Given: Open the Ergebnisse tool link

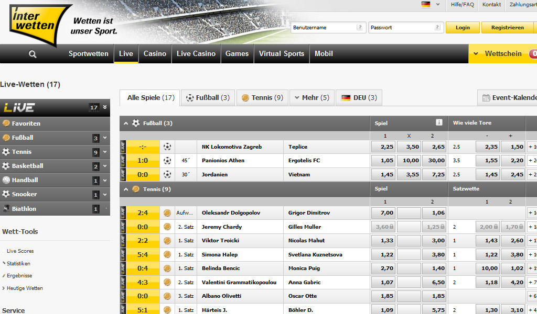Looking at the screenshot, I should (x=19, y=275).
